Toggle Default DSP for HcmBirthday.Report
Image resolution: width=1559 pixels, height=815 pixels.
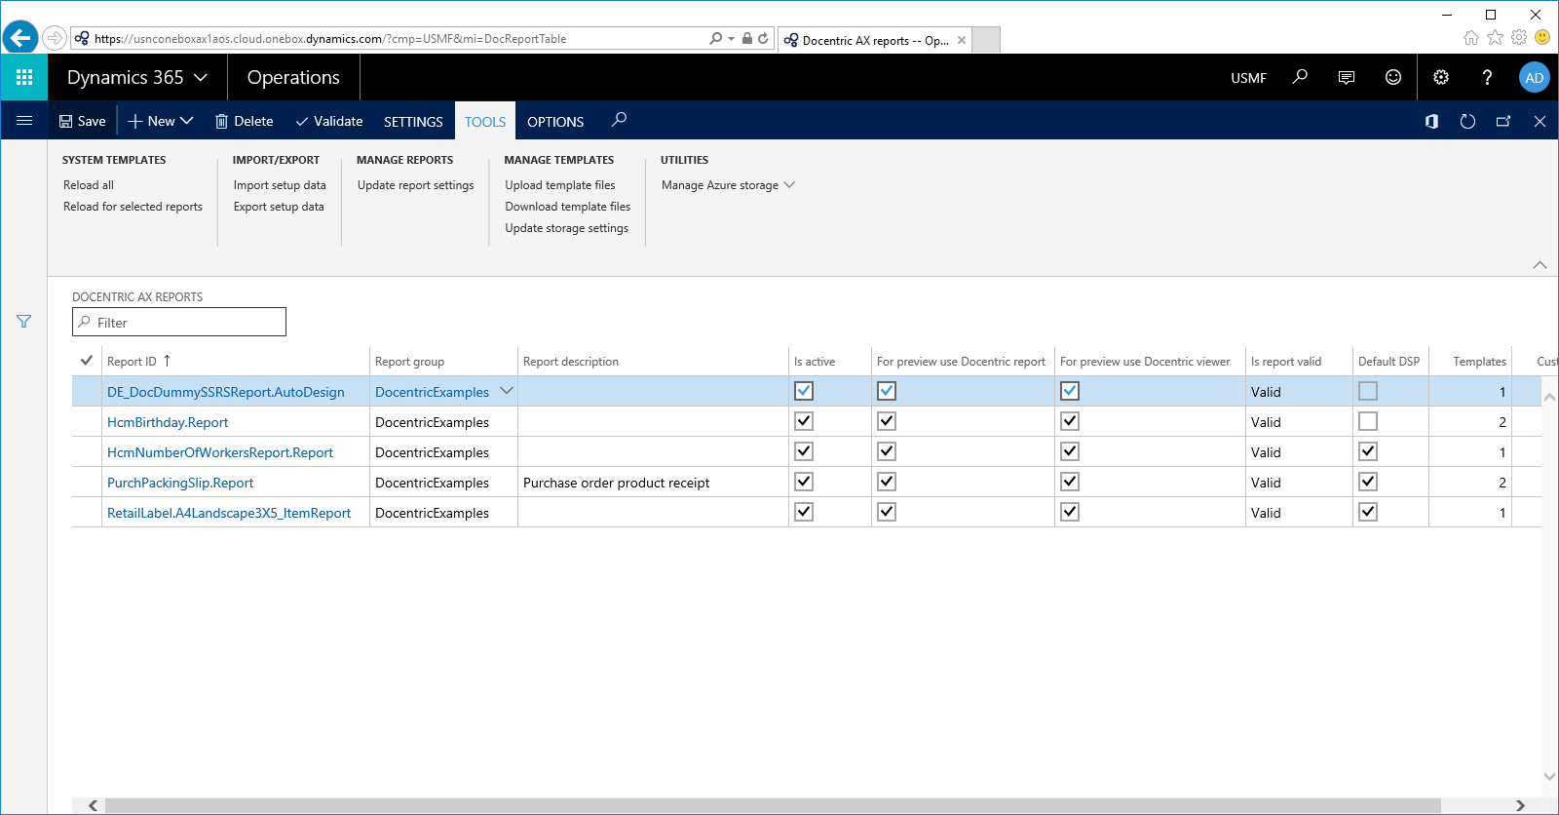click(1368, 421)
